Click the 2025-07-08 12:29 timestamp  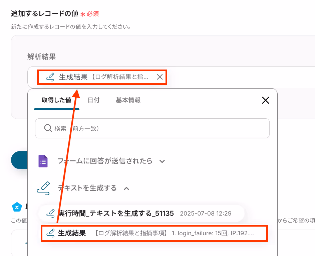(x=206, y=213)
